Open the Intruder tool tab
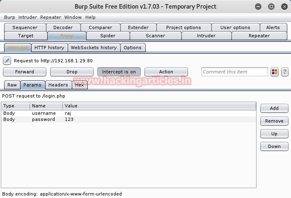291x198 pixels. [206, 36]
